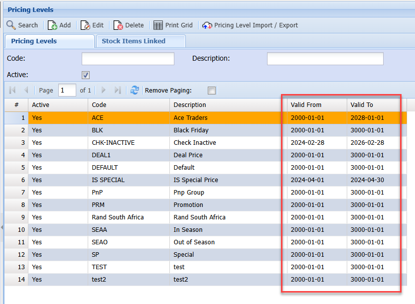This screenshot has width=415, height=304.
Task: Click the Delete icon in toolbar
Action: [x=118, y=25]
